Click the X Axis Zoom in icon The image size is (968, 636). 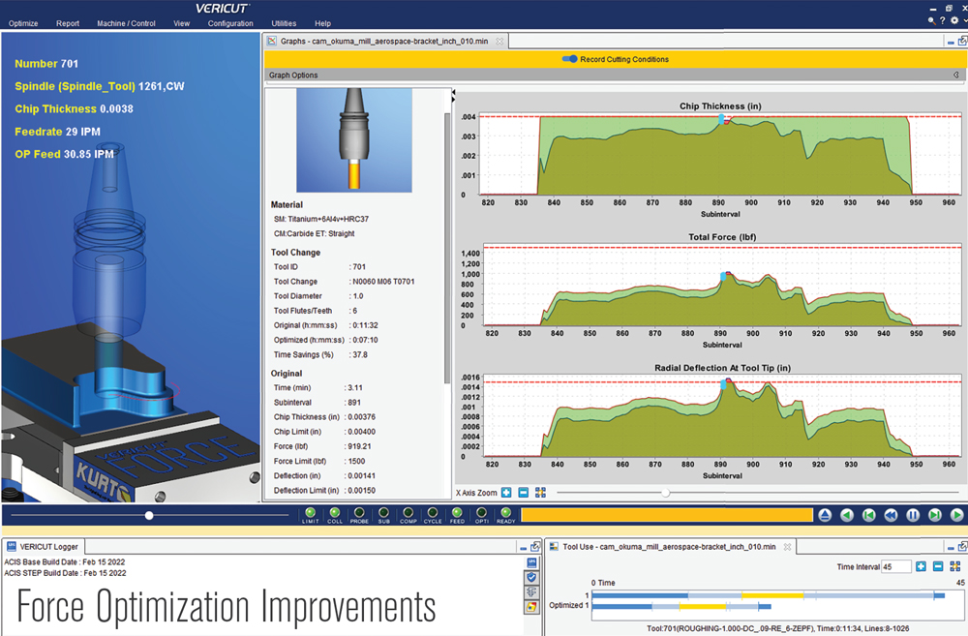pyautogui.click(x=506, y=493)
